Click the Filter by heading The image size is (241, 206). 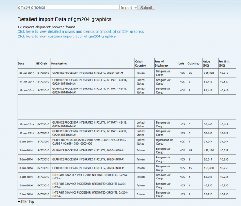point(26,202)
